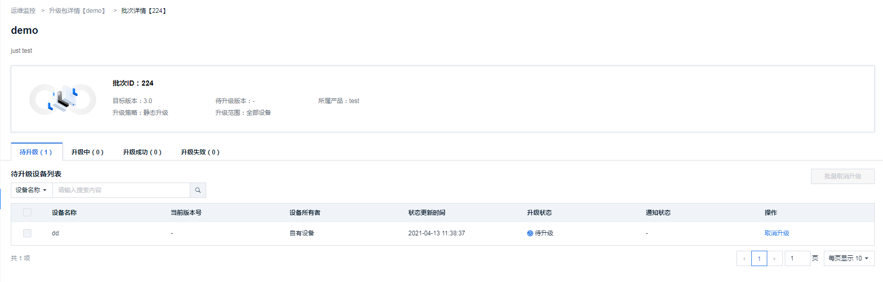Click the 状态更新时间 column header
This screenshot has height=282, width=883.
point(427,213)
